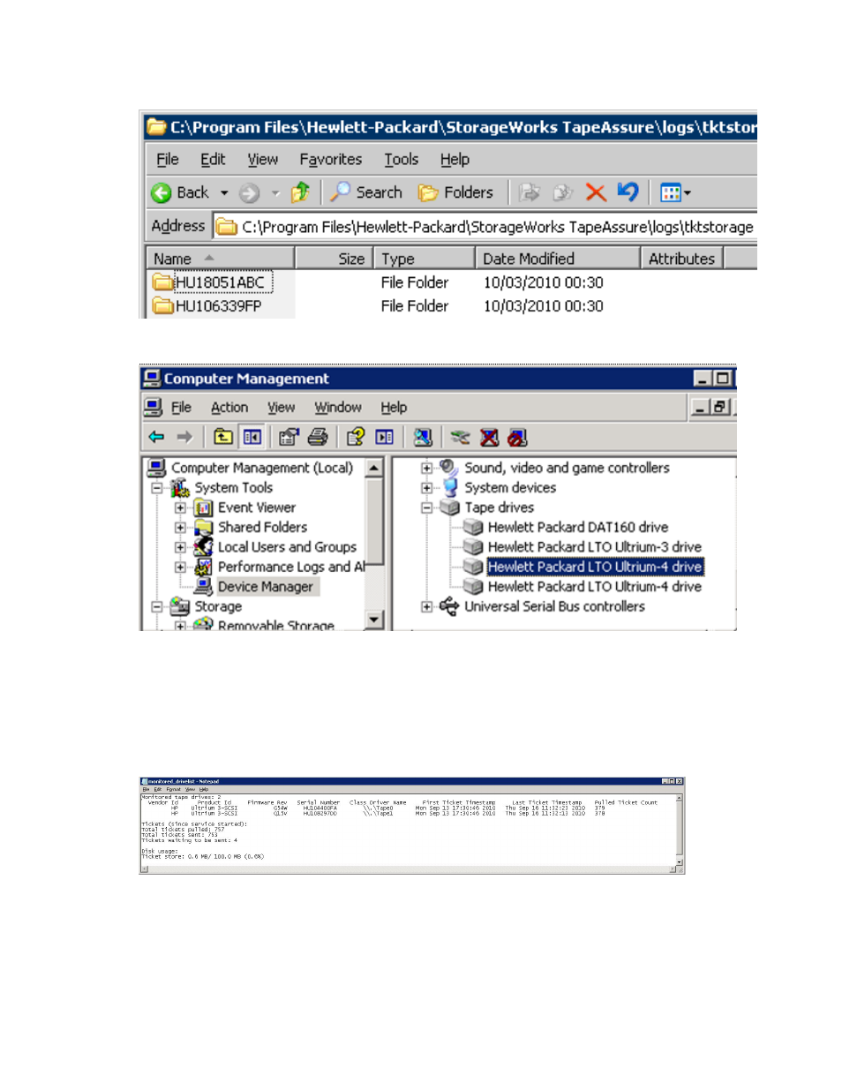Toggle Show/Hide Console Tree icon
Image resolution: width=842 pixels, height=1090 pixels.
click(252, 437)
